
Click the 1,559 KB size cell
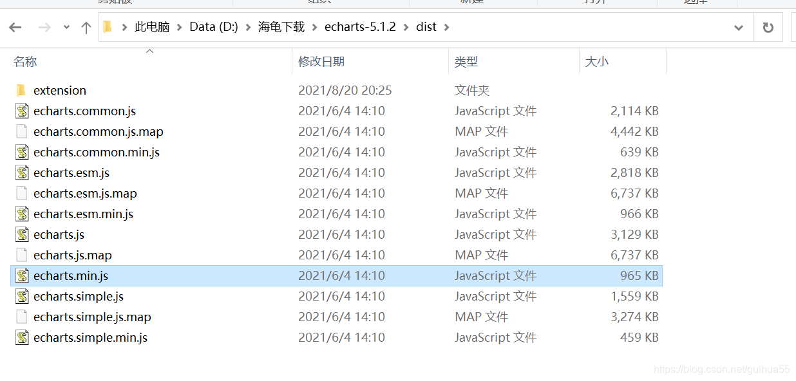click(x=634, y=297)
